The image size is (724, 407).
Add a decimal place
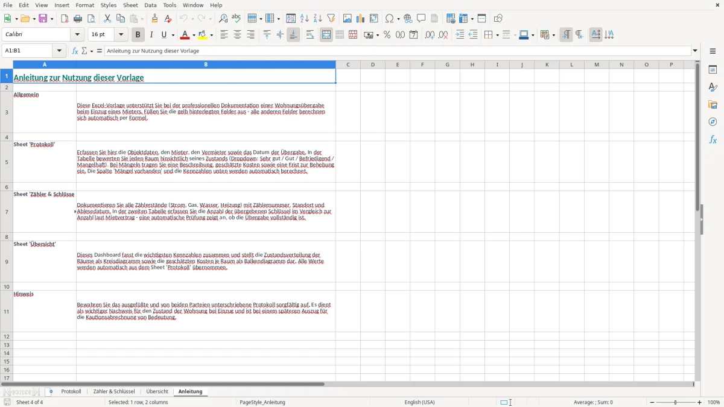point(430,35)
